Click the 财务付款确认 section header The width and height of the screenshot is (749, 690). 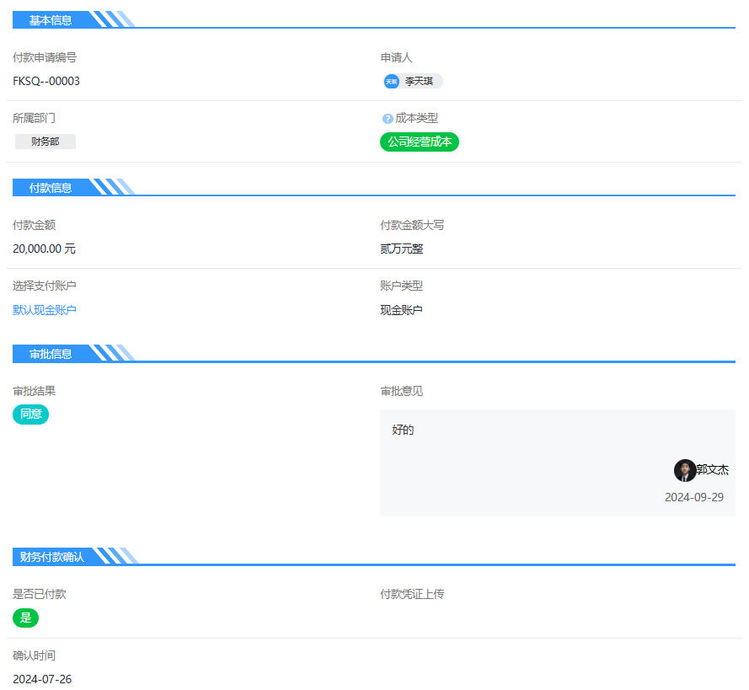point(52,557)
